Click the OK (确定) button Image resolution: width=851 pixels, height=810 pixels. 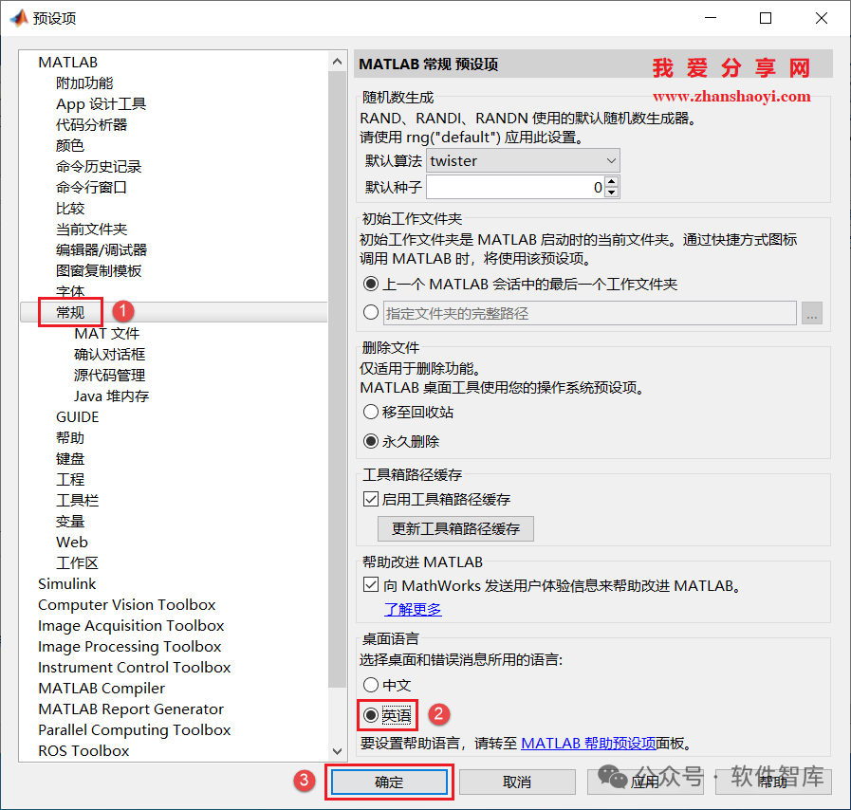coord(389,782)
